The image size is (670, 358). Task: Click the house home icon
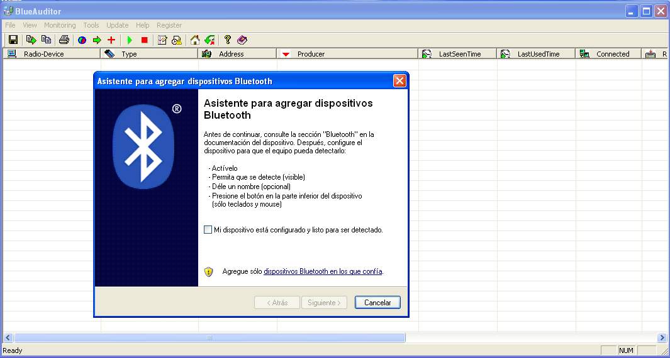[x=195, y=40]
